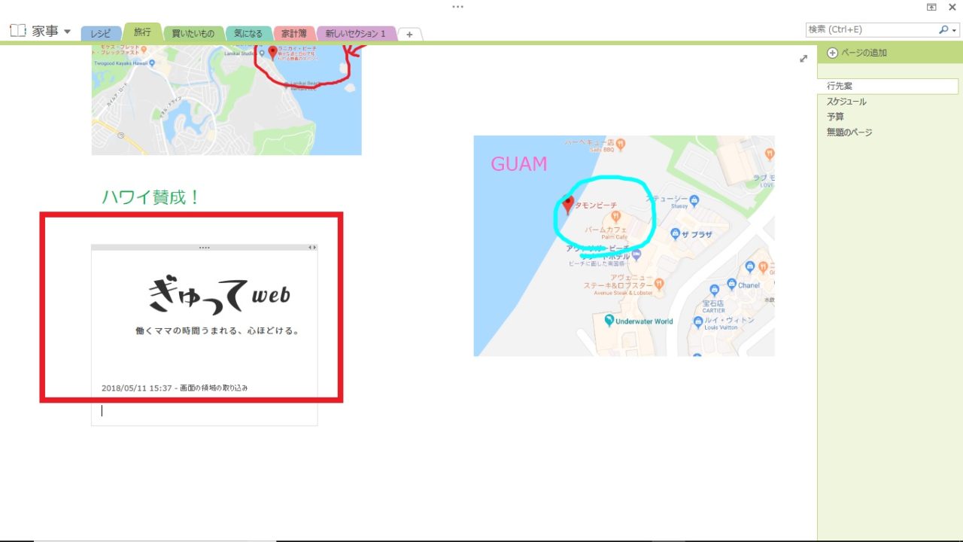This screenshot has width=963, height=542.
Task: Click the 2018/05/11 15:37 clipping caption
Action: tap(175, 388)
